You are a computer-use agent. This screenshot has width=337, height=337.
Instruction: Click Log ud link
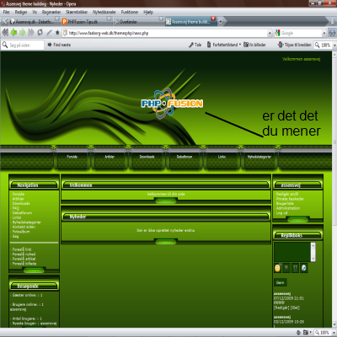click(x=281, y=213)
